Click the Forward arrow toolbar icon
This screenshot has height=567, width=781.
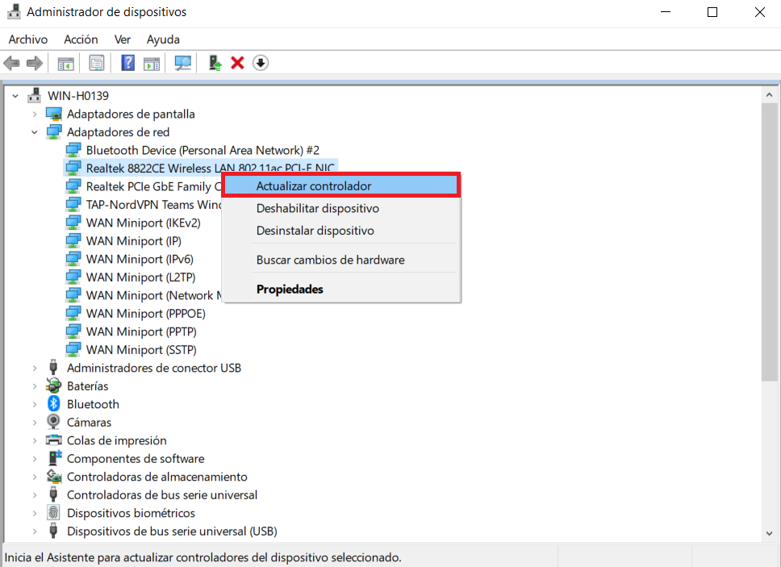[x=35, y=63]
